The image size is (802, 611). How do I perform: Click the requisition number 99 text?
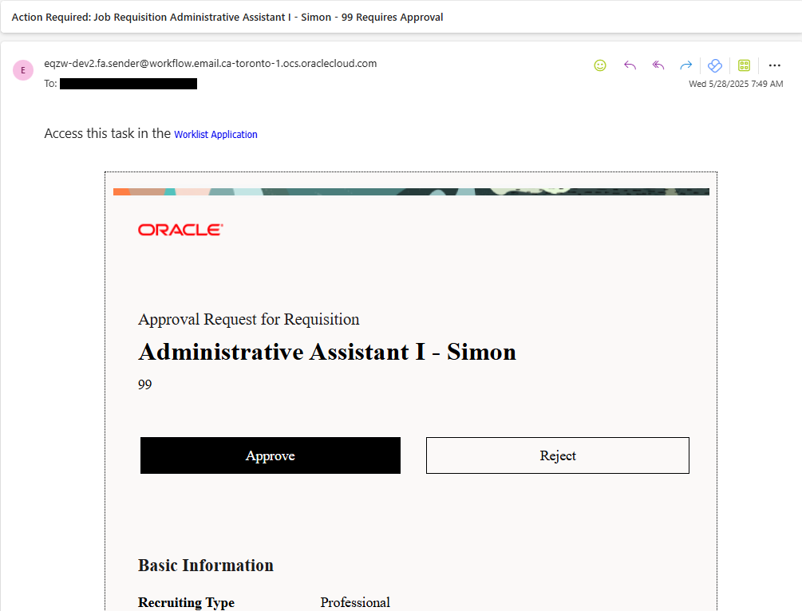(144, 384)
